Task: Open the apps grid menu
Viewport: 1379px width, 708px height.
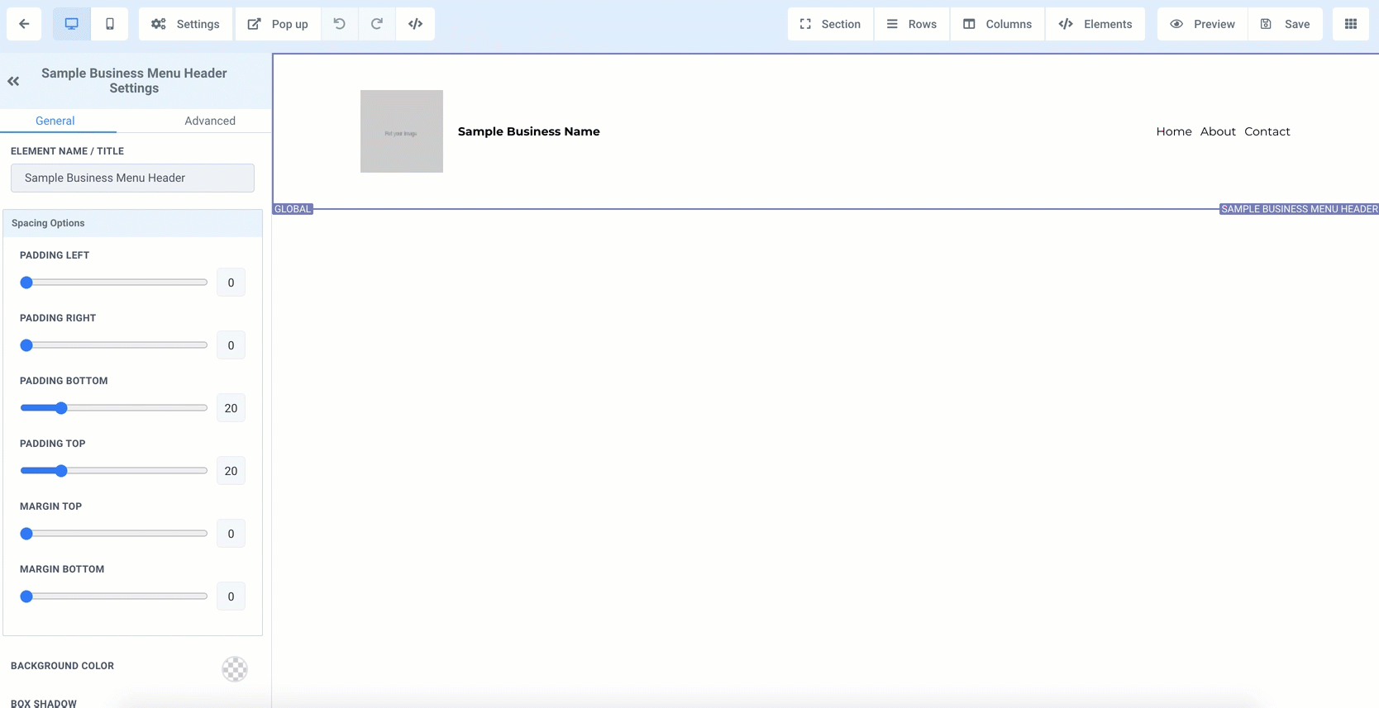Action: [1351, 24]
